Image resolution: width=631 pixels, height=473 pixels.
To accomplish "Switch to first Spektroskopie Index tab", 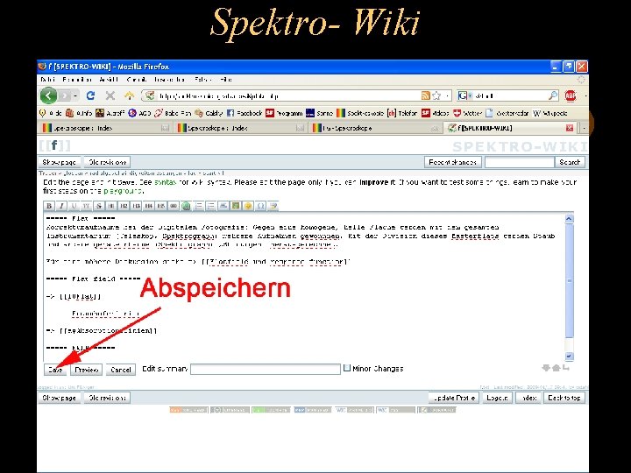I will point(106,128).
